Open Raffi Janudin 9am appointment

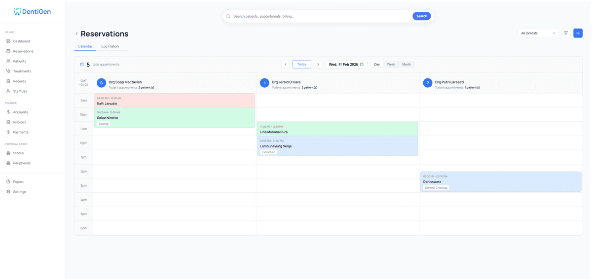[x=175, y=100]
